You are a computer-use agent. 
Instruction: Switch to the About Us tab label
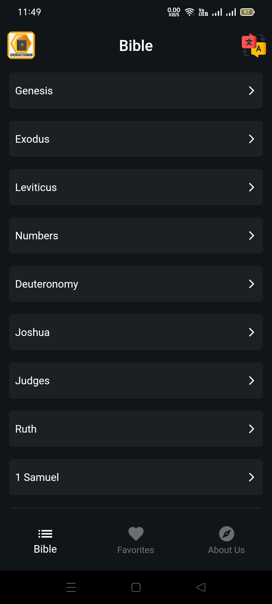tap(226, 550)
